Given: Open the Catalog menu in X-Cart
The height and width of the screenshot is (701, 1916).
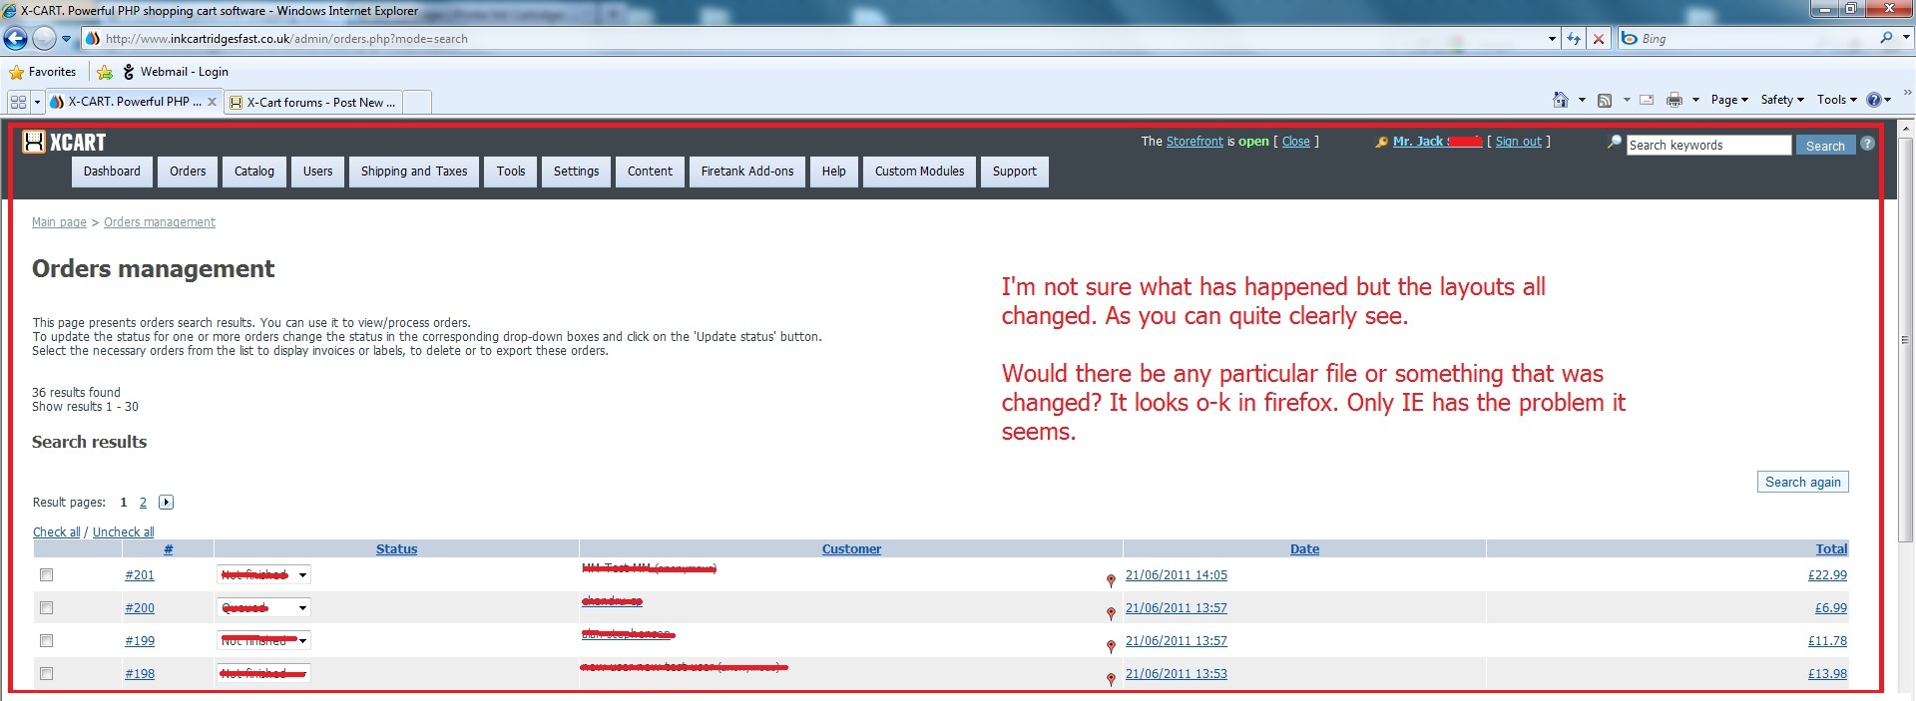Looking at the screenshot, I should [x=253, y=172].
